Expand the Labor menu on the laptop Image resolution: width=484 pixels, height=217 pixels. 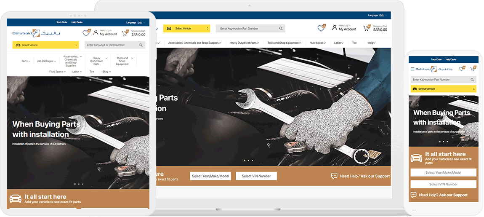tap(339, 43)
